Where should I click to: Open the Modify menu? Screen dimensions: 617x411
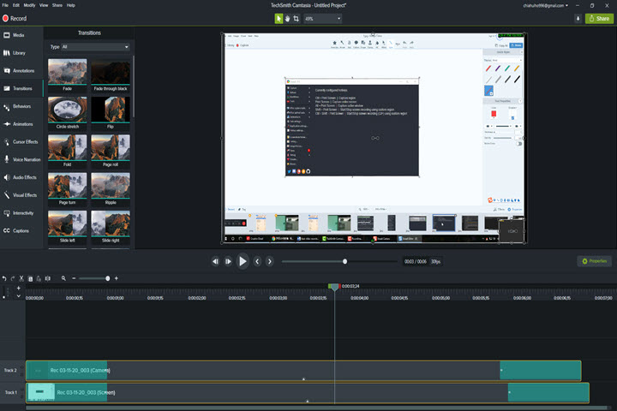(30, 5)
